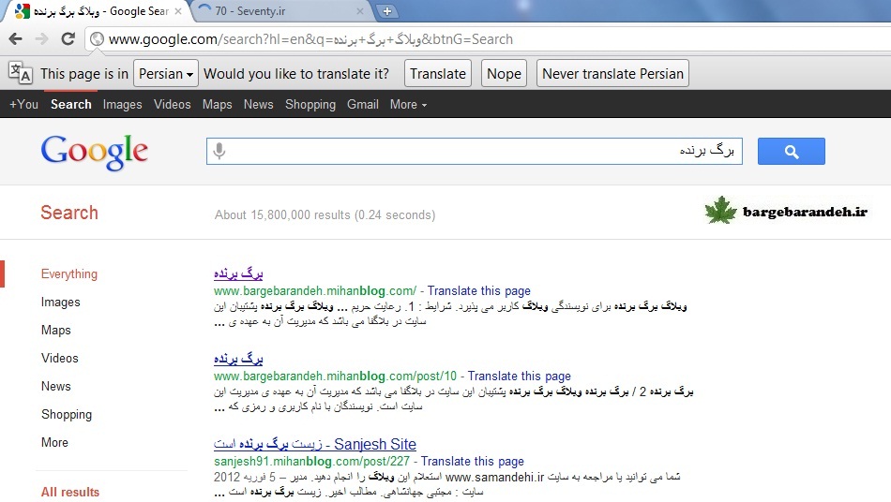The width and height of the screenshot is (891, 502).
Task: Click the bargebarandeh.mihanblog.com/post/10 green URL
Action: point(335,376)
